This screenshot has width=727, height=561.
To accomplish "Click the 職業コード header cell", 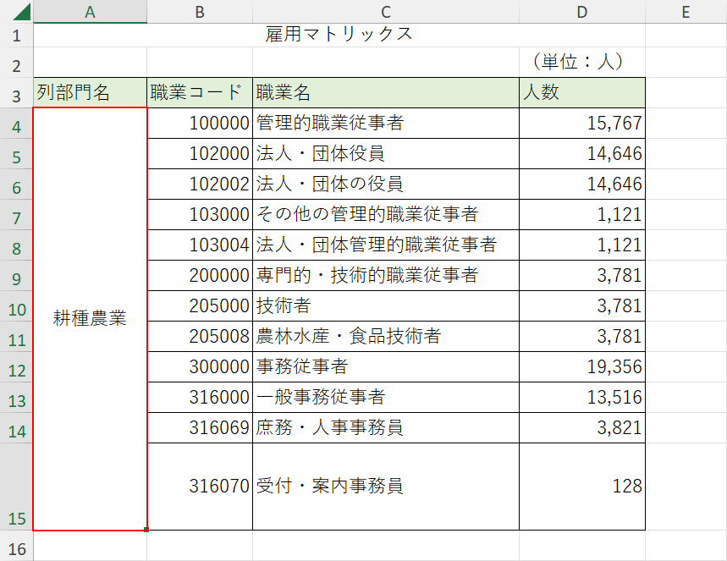I will 199,93.
